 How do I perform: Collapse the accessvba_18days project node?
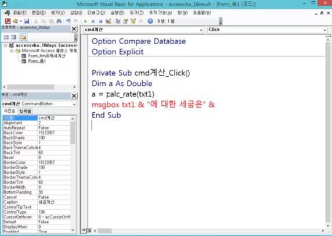5,45
